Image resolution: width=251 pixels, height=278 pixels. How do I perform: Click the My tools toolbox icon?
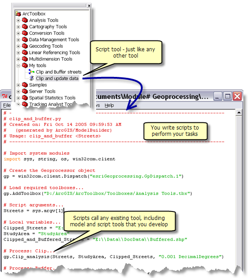[25, 65]
